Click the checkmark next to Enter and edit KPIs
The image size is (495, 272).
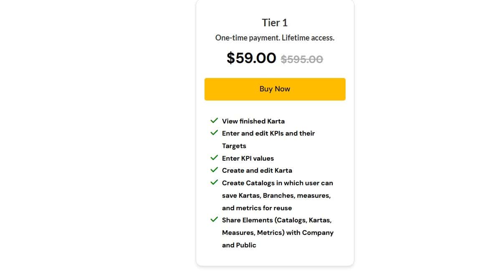(x=214, y=132)
